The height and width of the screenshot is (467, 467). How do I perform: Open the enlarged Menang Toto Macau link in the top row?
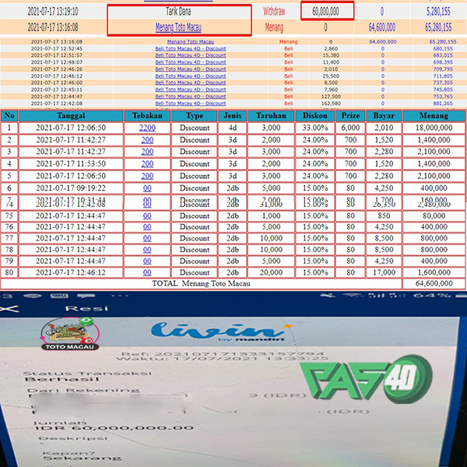coord(178,27)
